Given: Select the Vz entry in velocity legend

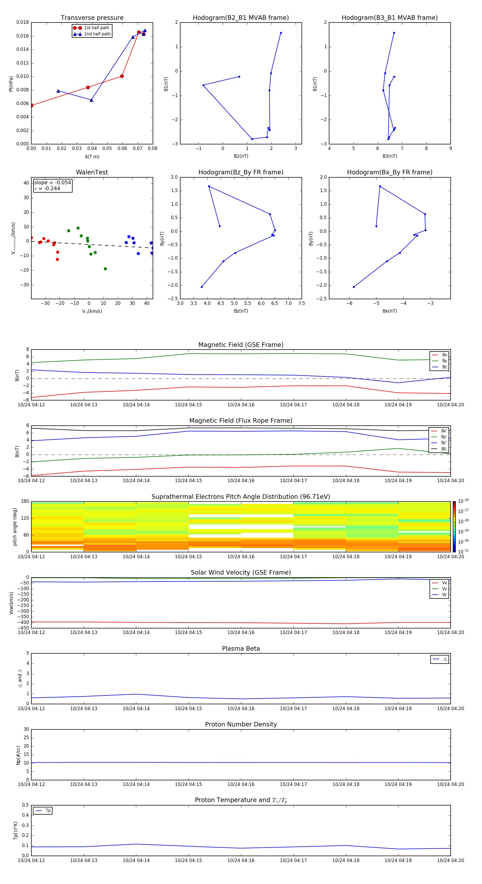Looking at the screenshot, I should pos(439,595).
